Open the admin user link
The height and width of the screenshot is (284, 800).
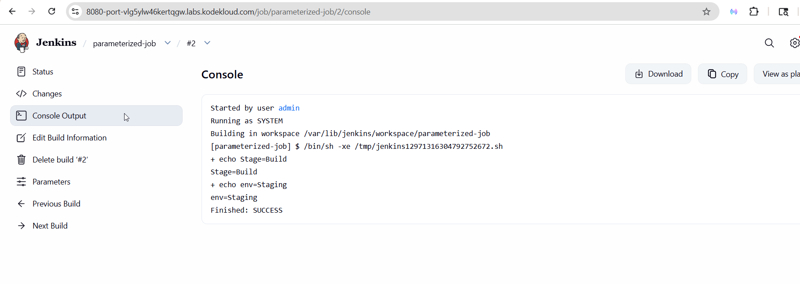tap(289, 108)
